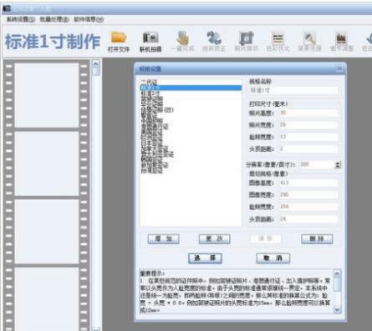Viewport: 372px width, 331px height.
Task: Close the spec settings dialog
Action: tap(339, 68)
